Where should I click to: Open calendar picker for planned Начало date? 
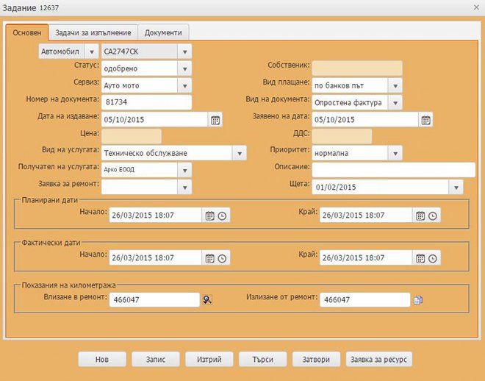coord(209,216)
